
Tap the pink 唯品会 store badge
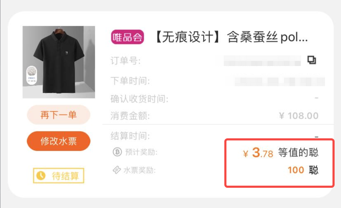point(127,37)
